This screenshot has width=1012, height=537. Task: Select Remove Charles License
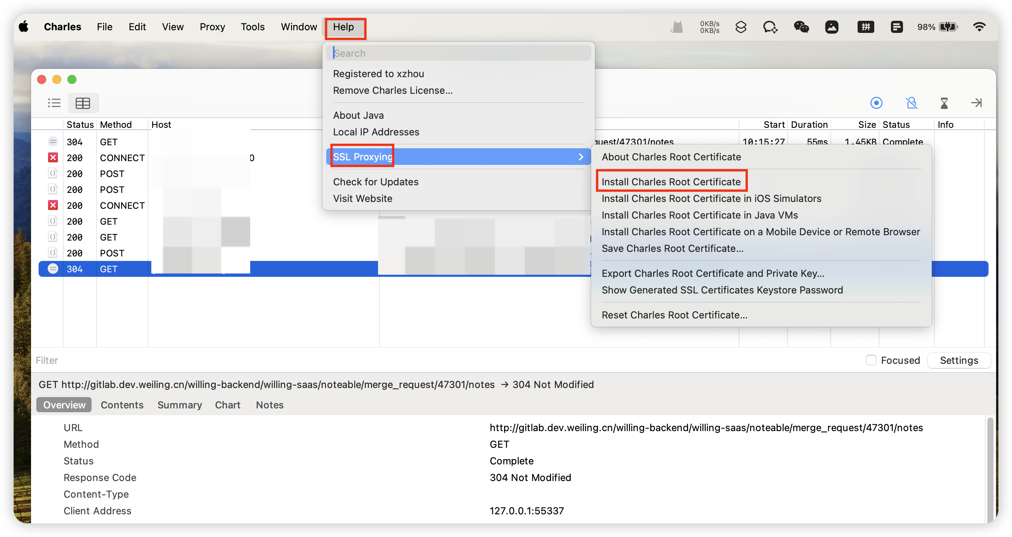pyautogui.click(x=392, y=90)
